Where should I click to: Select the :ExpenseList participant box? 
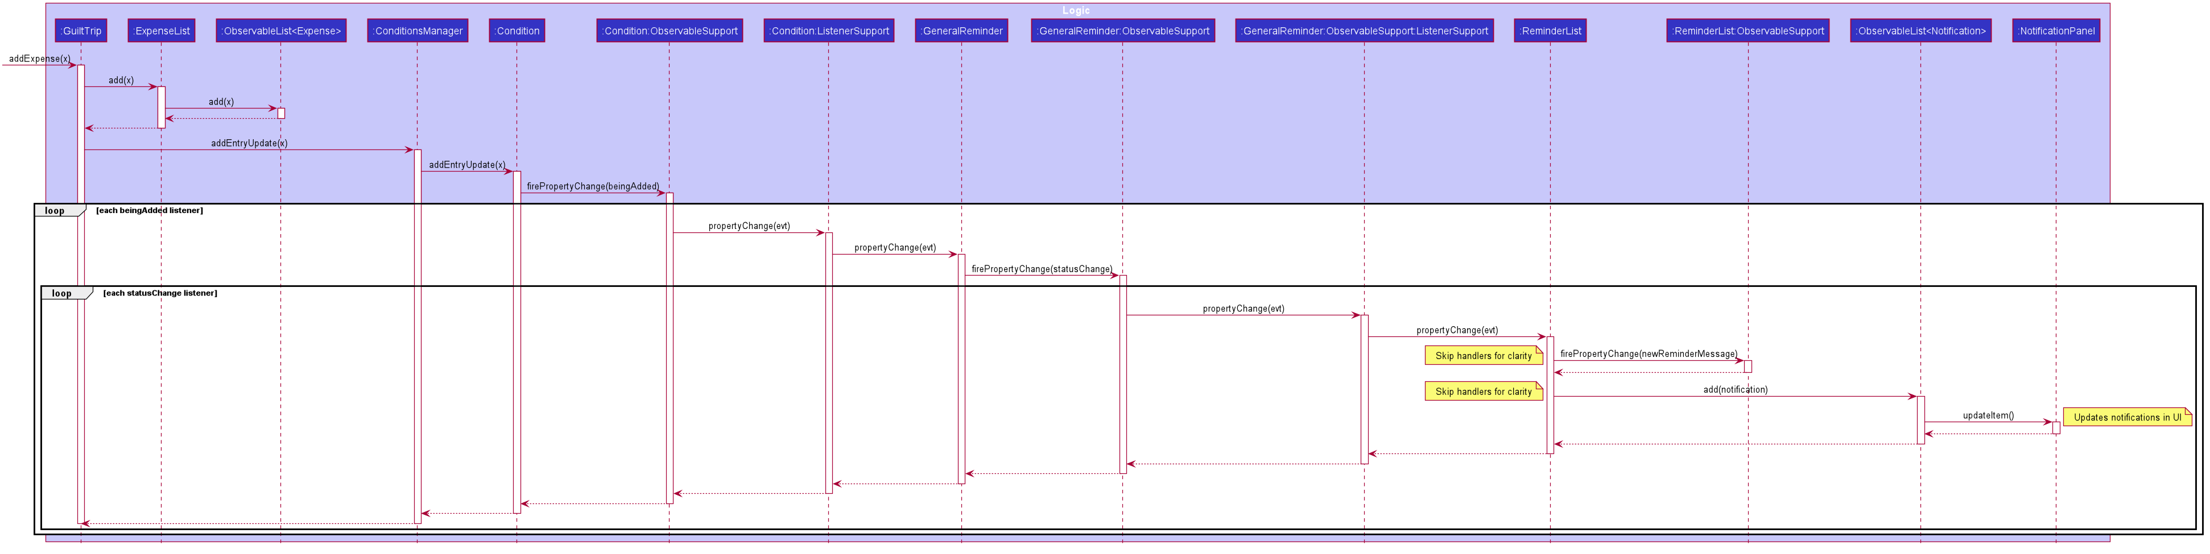[x=162, y=31]
